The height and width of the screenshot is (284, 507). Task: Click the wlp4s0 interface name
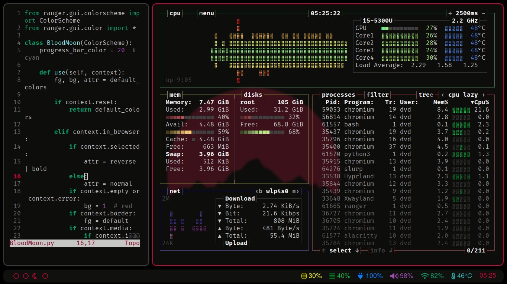click(x=277, y=191)
